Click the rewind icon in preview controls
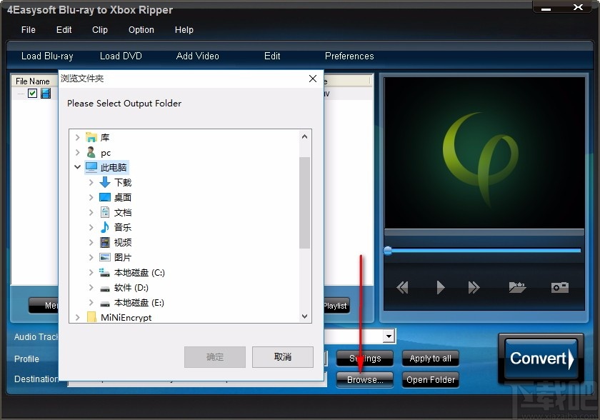Image resolution: width=600 pixels, height=420 pixels. tap(402, 287)
